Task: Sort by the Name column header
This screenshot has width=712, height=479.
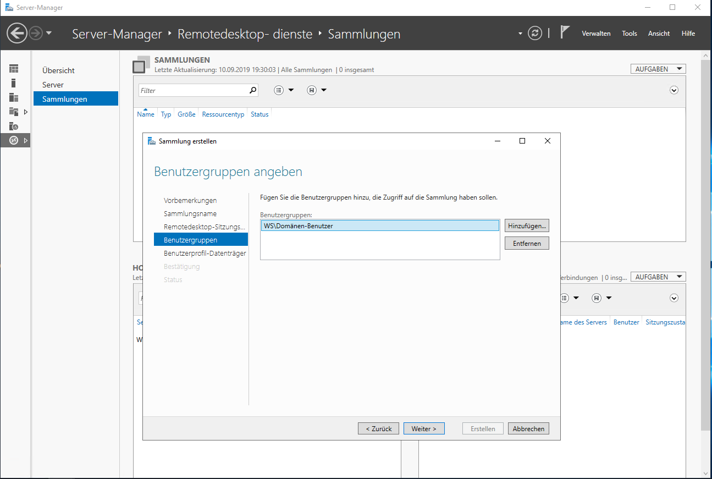Action: coord(146,114)
